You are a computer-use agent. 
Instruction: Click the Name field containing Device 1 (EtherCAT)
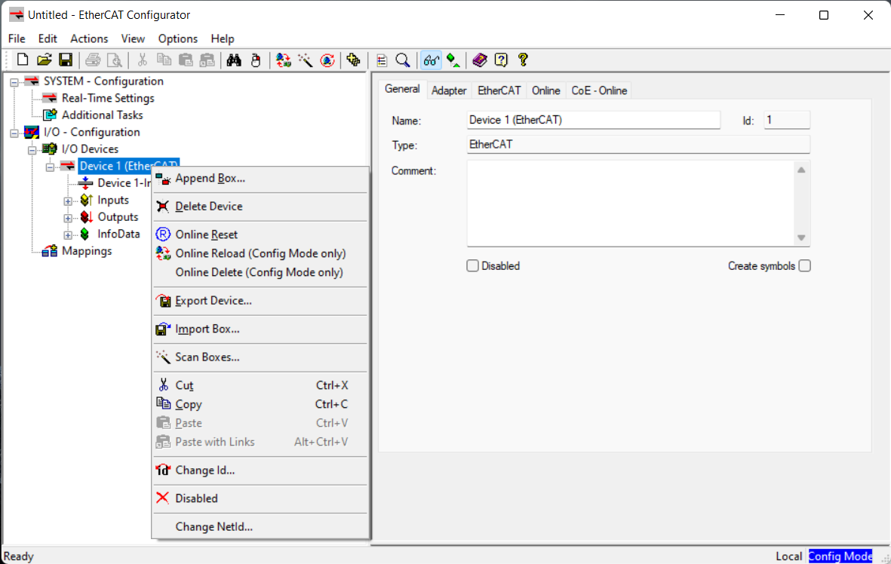tap(593, 120)
